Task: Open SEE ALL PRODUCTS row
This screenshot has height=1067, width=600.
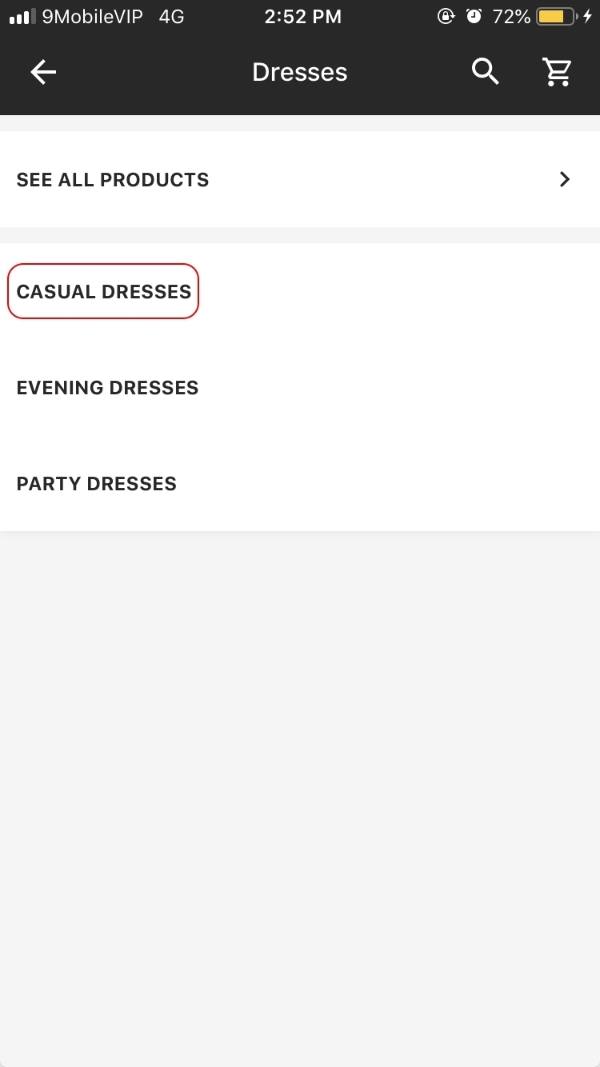Action: [x=300, y=179]
